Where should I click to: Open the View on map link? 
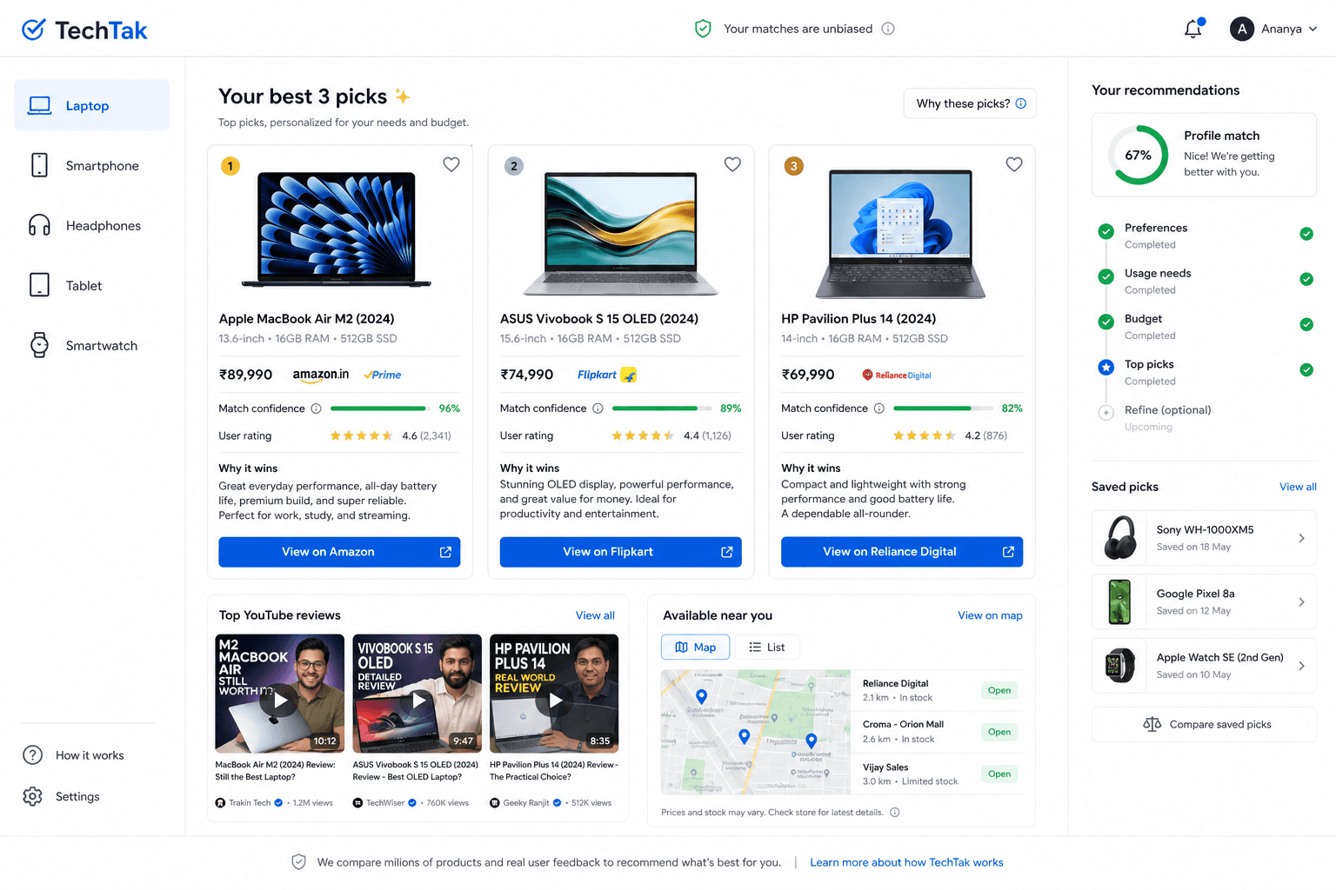coord(990,615)
